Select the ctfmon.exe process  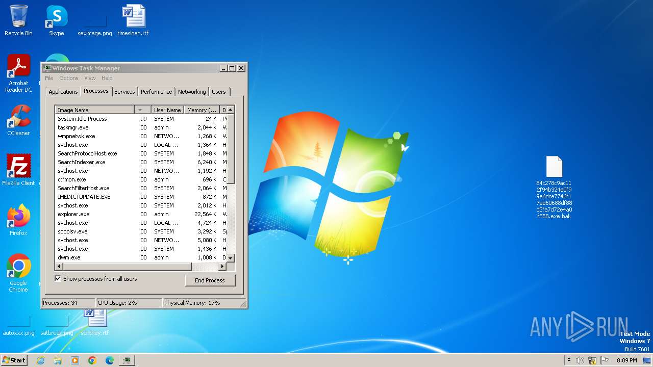pyautogui.click(x=141, y=179)
